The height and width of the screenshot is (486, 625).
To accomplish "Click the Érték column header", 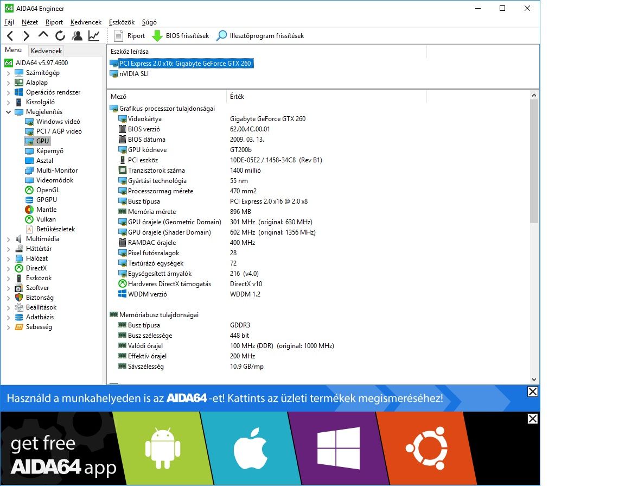I will pyautogui.click(x=327, y=97).
